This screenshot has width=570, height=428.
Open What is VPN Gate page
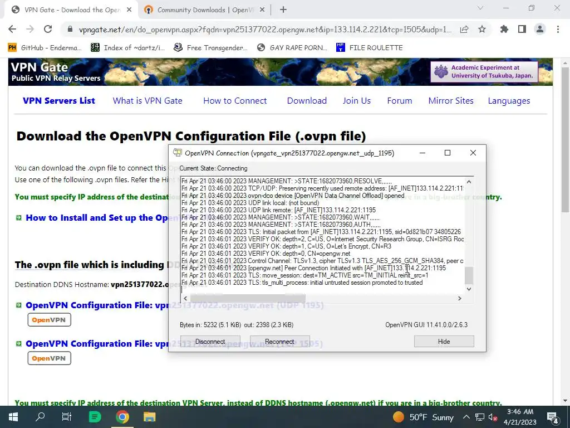(148, 101)
